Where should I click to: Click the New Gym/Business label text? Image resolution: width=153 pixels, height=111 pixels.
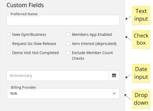(29, 35)
